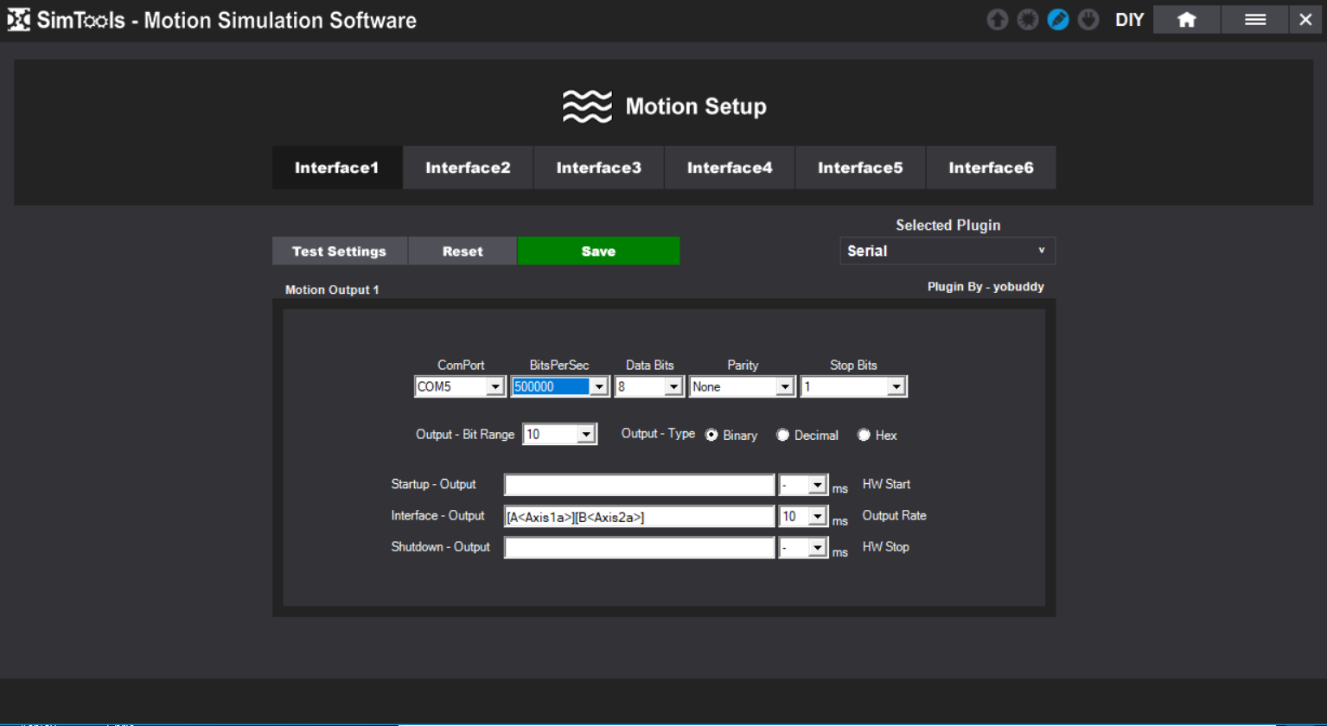Expand the Parity dropdown

pyautogui.click(x=784, y=387)
